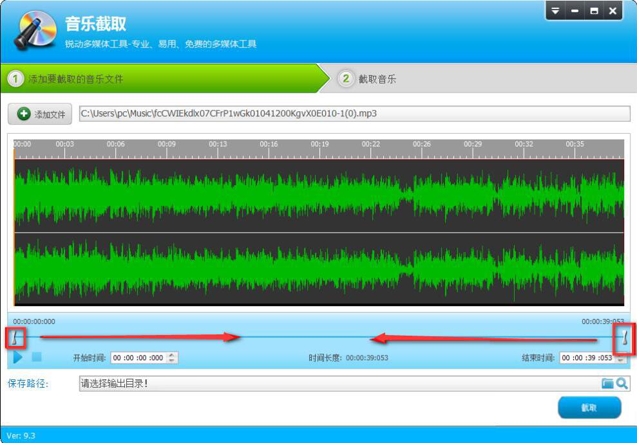Click the blue Cut button
The width and height of the screenshot is (637, 443).
tap(589, 407)
